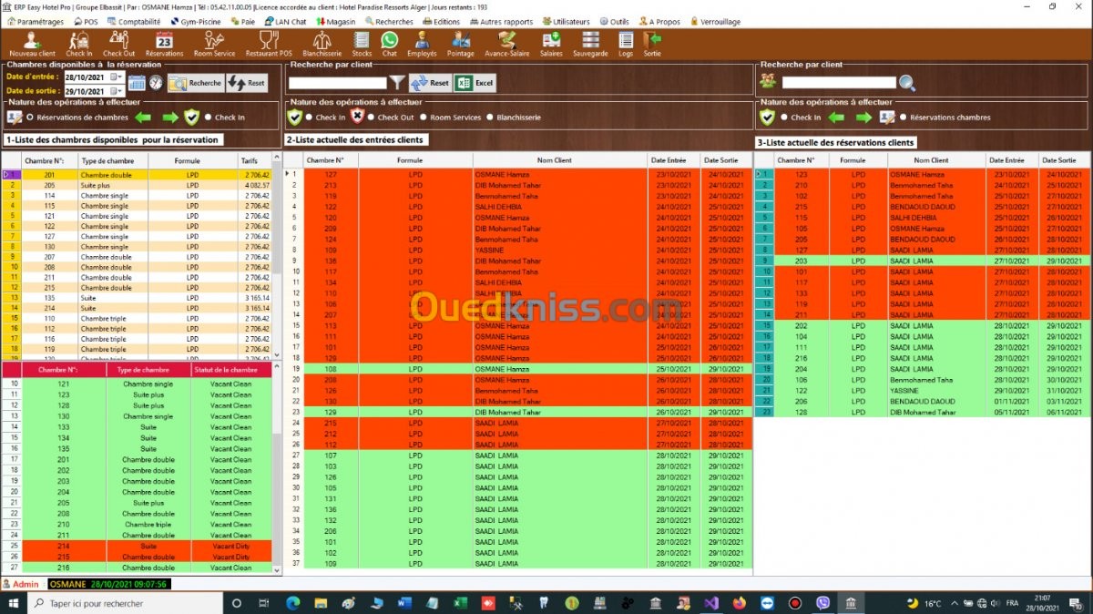
Task: Open the Date de sortie date picker dropdown
Action: pos(117,91)
